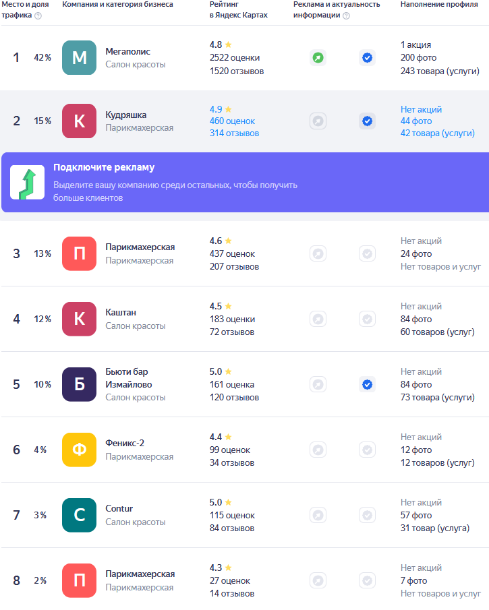This screenshot has width=489, height=610.
Task: Click advertising icon in 27 оценок row
Action: 318,581
